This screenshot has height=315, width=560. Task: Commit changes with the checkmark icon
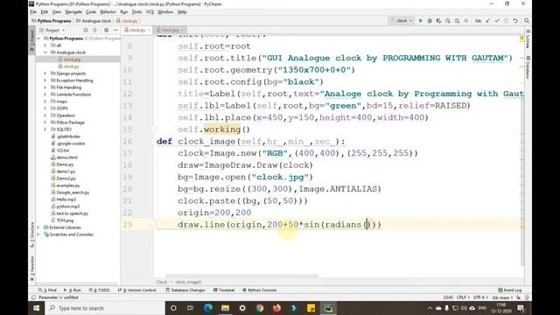point(497,21)
